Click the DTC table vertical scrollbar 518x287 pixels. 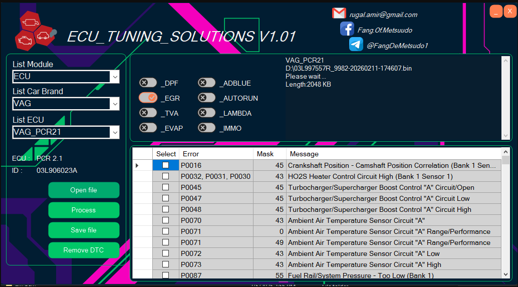click(505, 215)
